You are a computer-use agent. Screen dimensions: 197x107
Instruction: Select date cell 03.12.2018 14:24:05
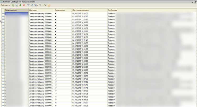click(90, 94)
